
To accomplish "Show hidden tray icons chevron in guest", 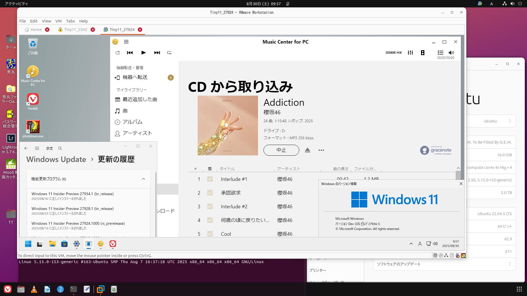I will [411, 244].
